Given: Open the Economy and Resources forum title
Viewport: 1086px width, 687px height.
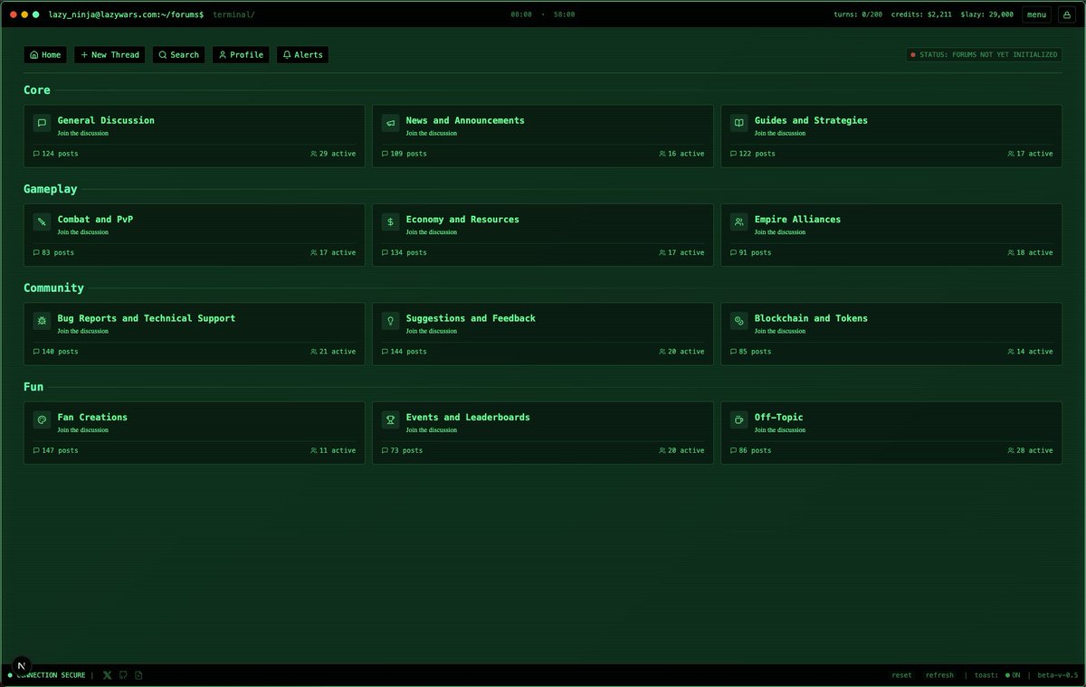Looking at the screenshot, I should coord(462,220).
